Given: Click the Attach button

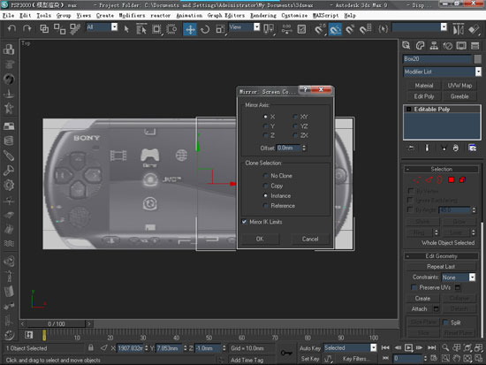Looking at the screenshot, I should point(420,308).
